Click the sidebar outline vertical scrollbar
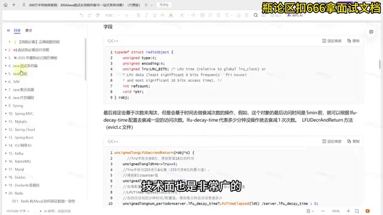 (86, 59)
